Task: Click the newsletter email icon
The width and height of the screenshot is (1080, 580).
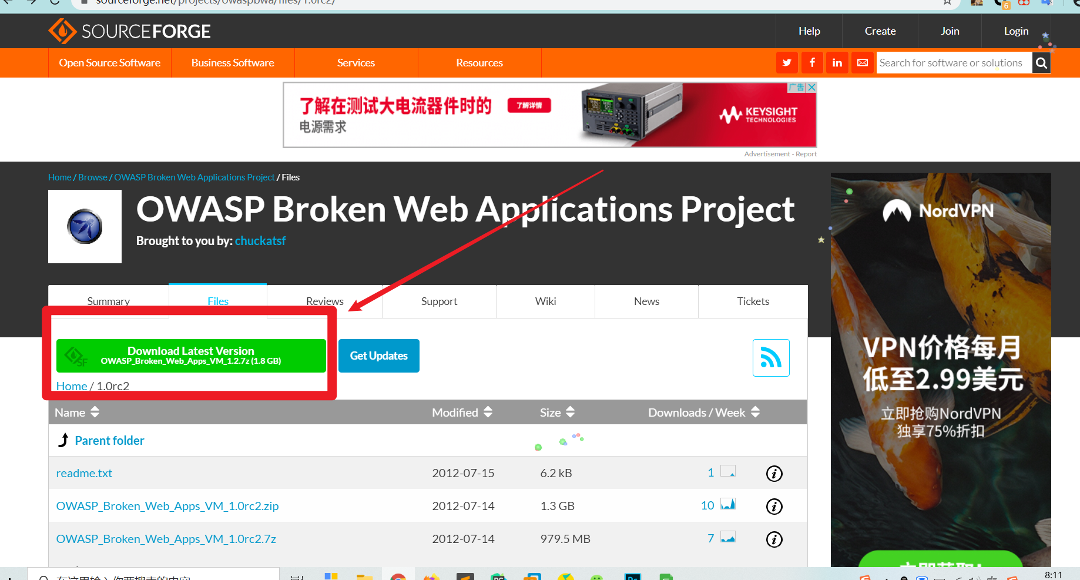Action: click(863, 63)
